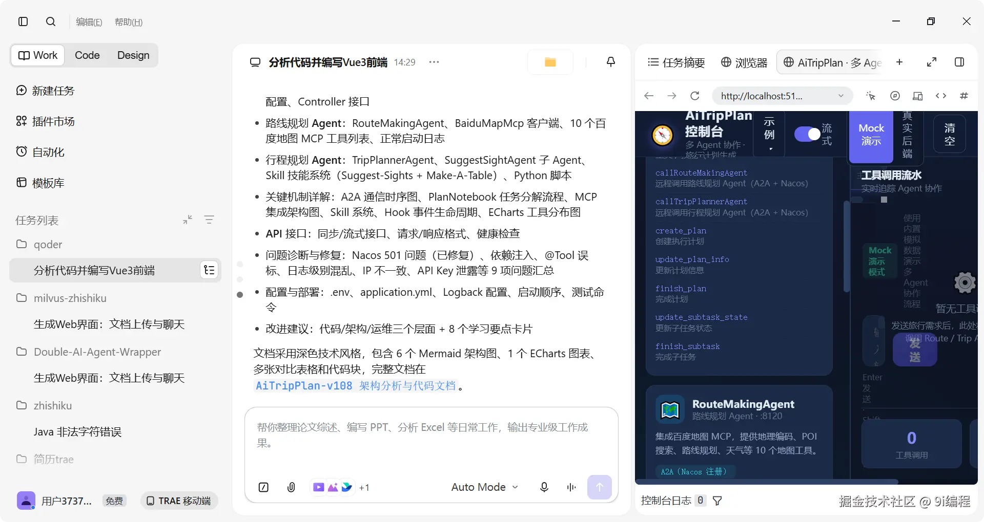The image size is (984, 522).
Task: Open the code view brackets icon
Action: tap(941, 96)
